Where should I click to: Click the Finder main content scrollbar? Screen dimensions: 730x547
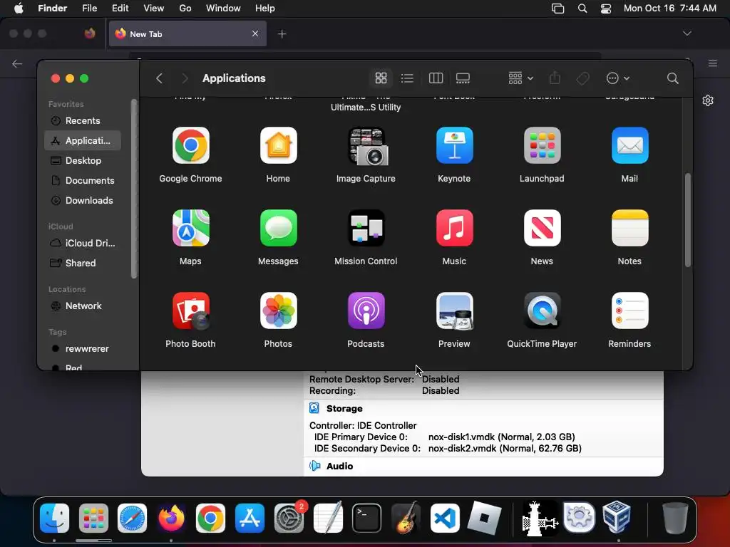click(x=688, y=220)
